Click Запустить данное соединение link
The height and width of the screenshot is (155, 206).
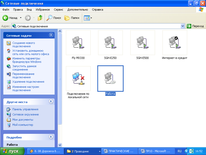point(24,68)
